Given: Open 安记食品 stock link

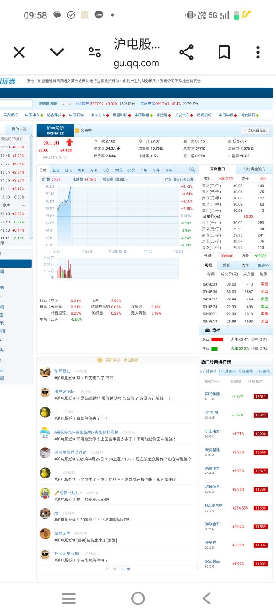Looking at the screenshot, I should point(212,561).
